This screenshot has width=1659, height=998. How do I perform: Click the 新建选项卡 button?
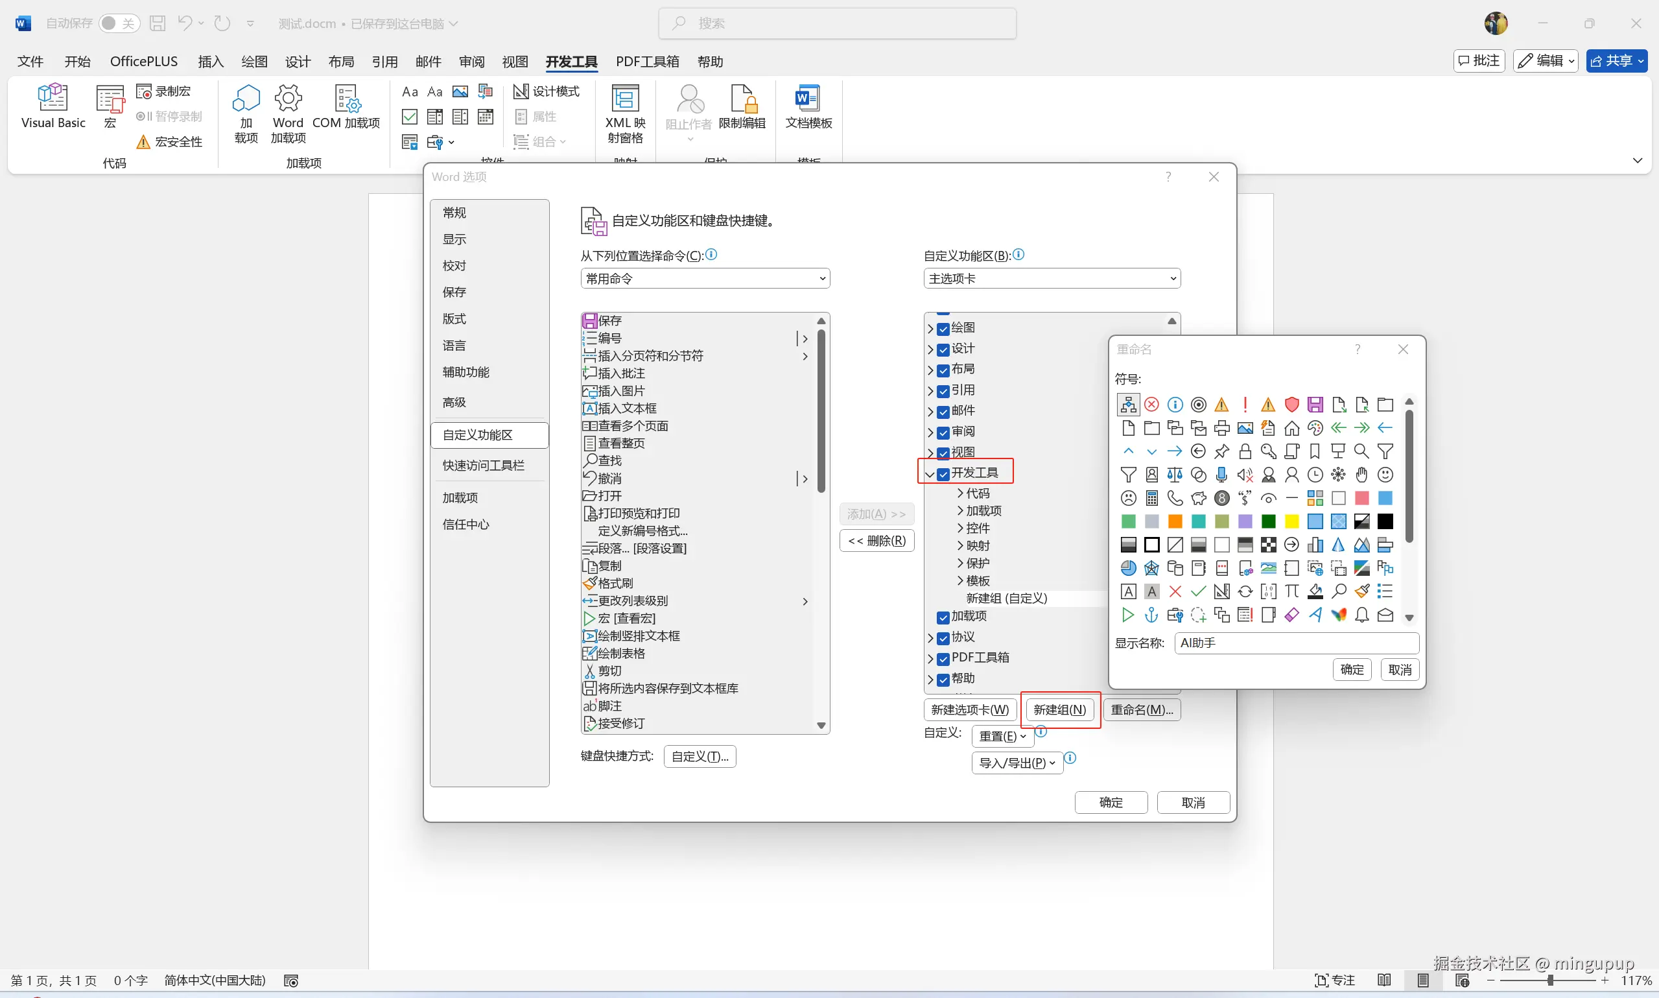[x=969, y=709]
